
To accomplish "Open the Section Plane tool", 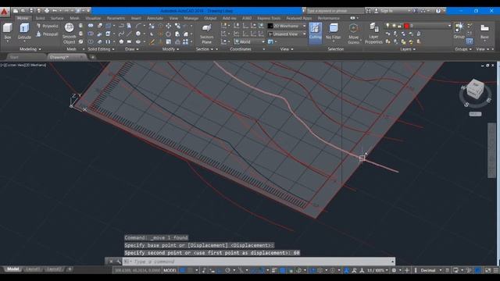I will (x=206, y=34).
